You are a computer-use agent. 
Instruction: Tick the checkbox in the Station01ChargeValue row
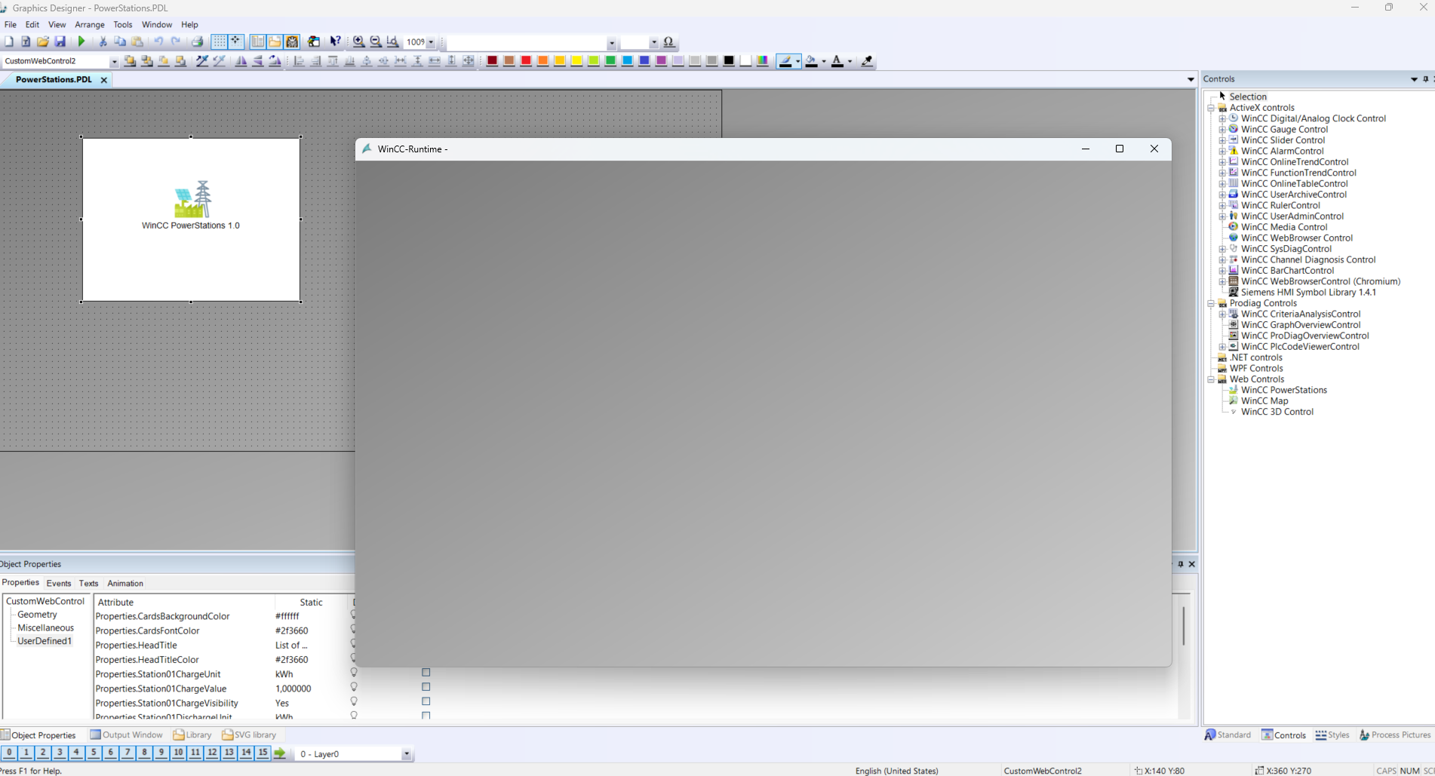pos(426,687)
